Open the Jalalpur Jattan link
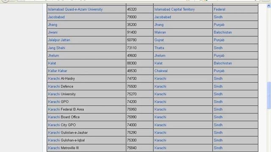Image resolution: width=271 pixels, height=152 pixels. click(x=59, y=40)
